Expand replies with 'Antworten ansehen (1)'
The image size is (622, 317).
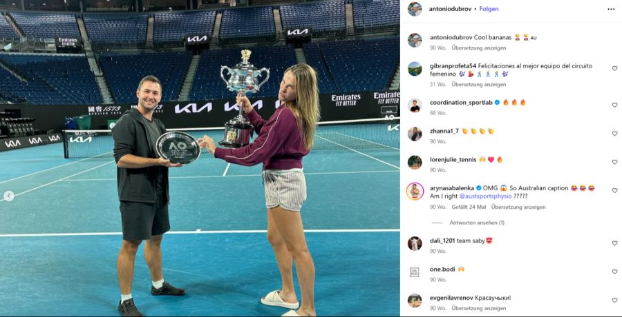(477, 223)
